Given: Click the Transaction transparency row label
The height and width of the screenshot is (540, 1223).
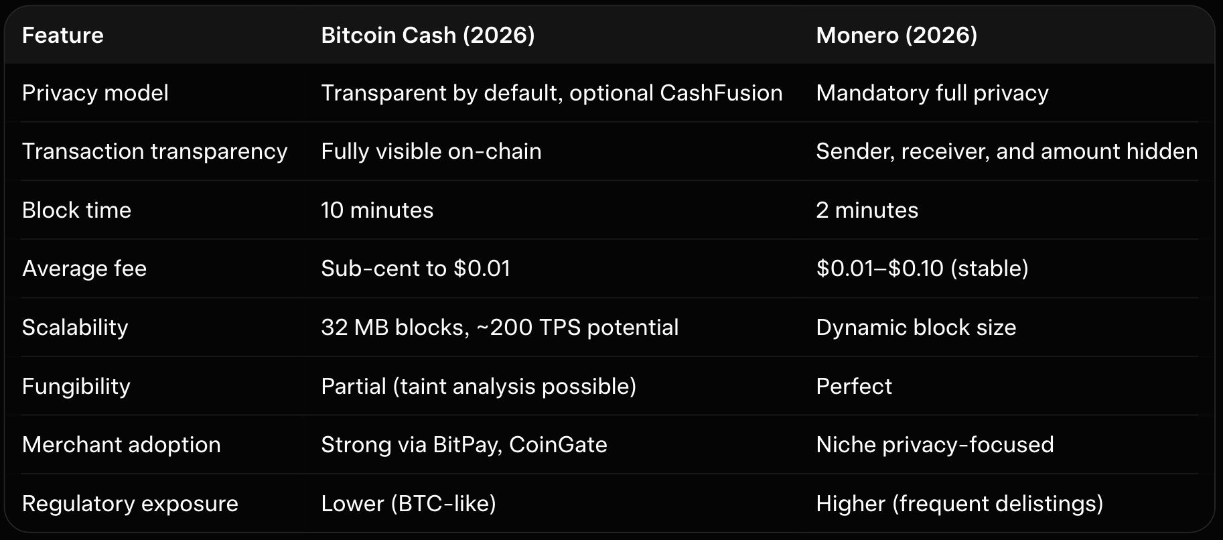Looking at the screenshot, I should coord(154,151).
